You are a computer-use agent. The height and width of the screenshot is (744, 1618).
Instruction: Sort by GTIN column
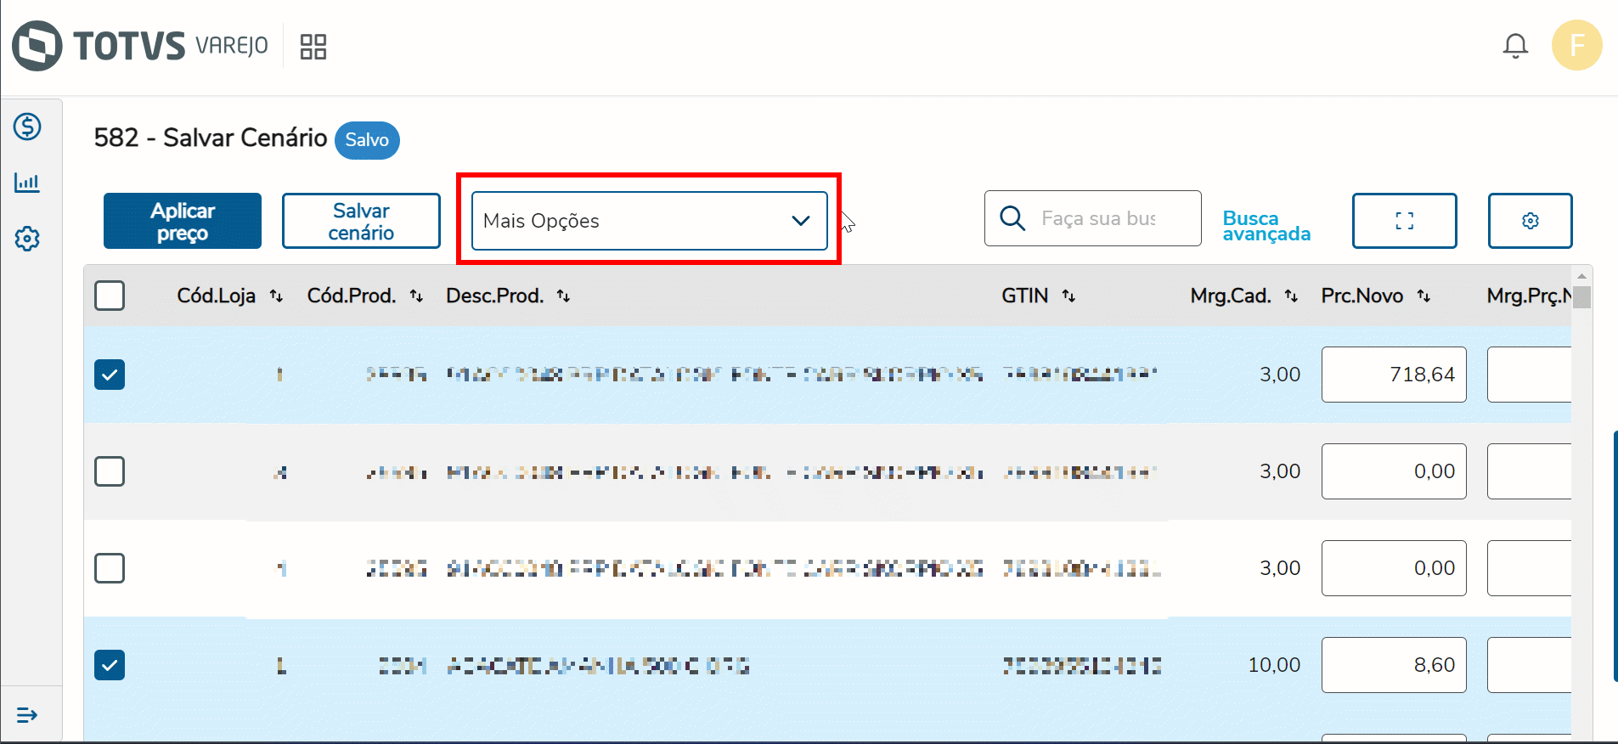[x=1068, y=296]
